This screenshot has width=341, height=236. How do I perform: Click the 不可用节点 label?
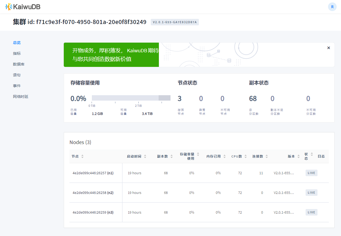[225, 112]
